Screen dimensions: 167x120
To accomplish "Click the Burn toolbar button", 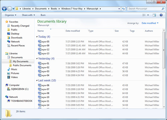I will point(43,15).
